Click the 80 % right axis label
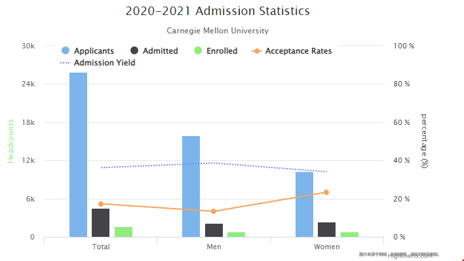The width and height of the screenshot is (464, 261). point(402,84)
